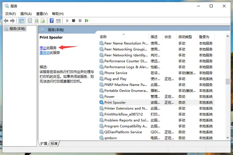This screenshot has width=233, height=155.
Task: Open the 文件(F) menu
Action: 11,14
